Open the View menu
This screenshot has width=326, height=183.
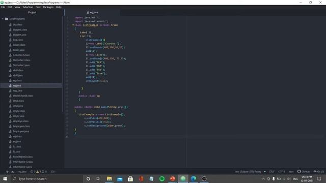pyautogui.click(x=17, y=7)
